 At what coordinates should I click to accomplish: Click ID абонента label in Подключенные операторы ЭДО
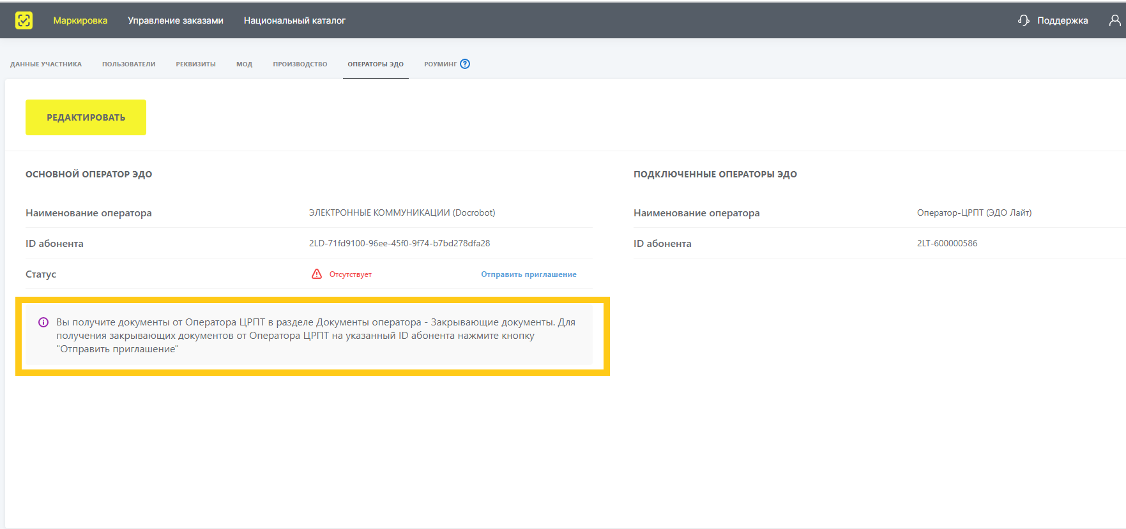point(662,244)
